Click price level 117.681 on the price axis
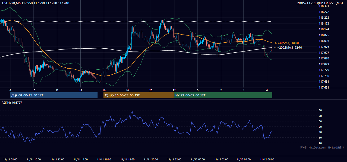This screenshot has width=347, height=162. click(324, 82)
